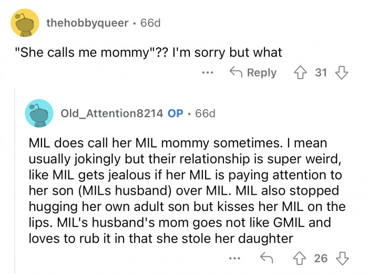368x274 pixels.
Task: Click the vote count 26
Action: [321, 258]
